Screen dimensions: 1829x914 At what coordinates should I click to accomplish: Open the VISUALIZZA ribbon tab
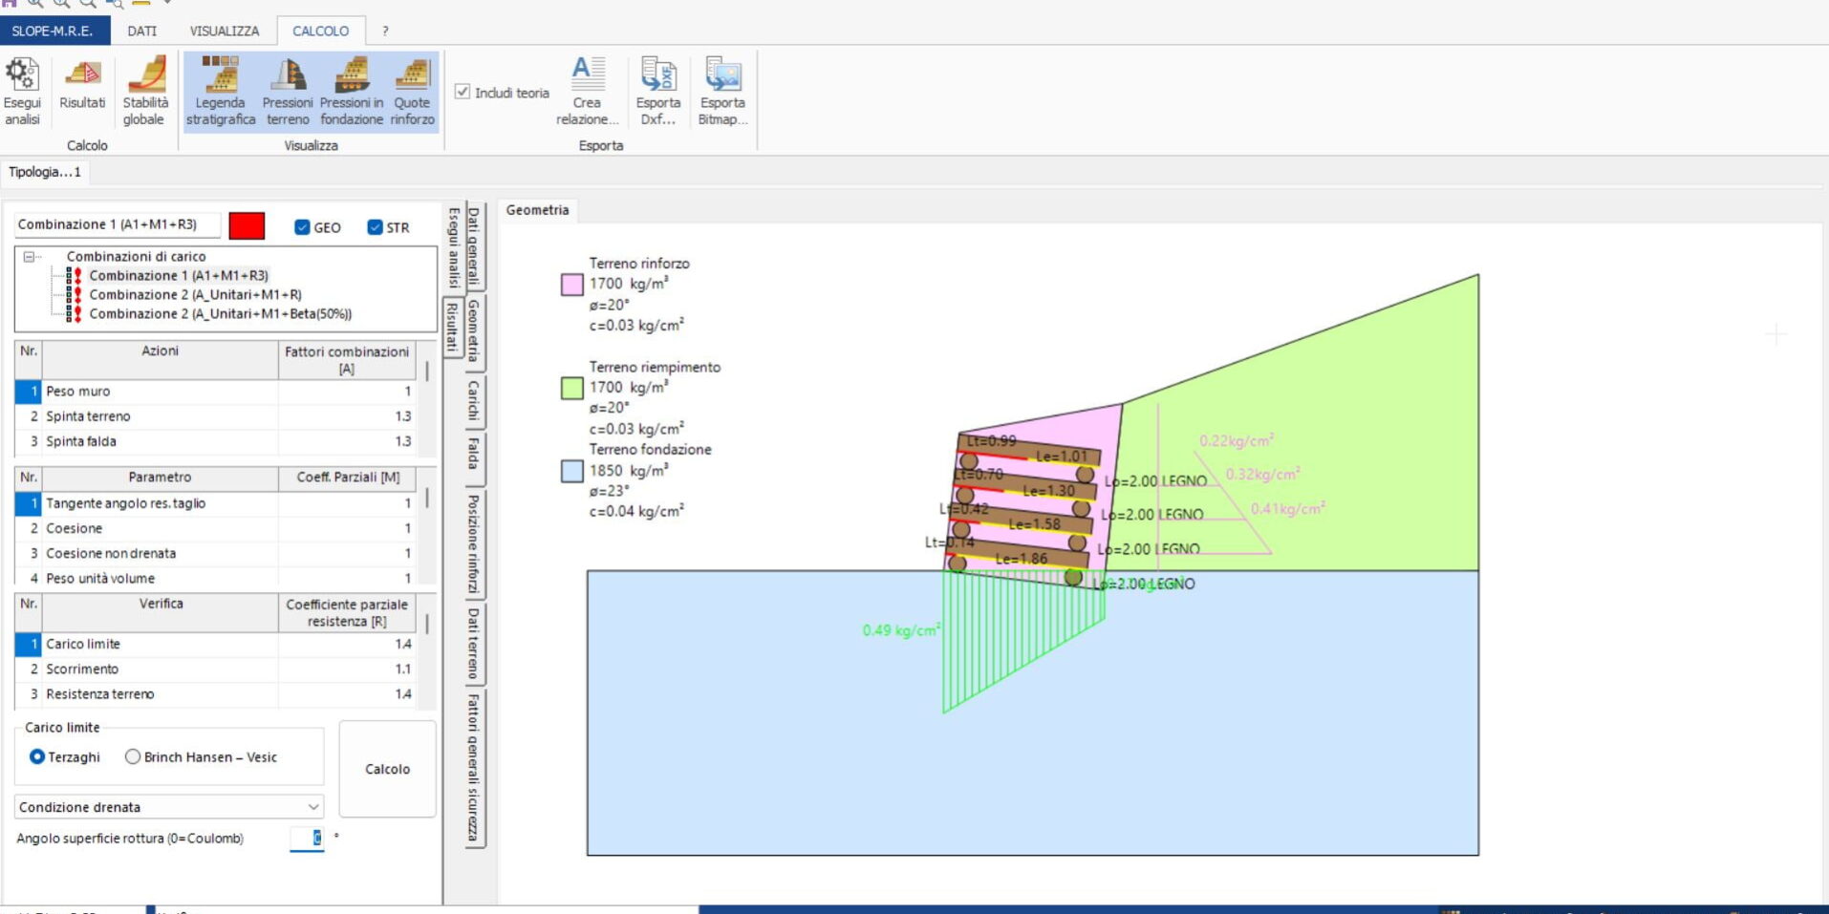tap(224, 31)
